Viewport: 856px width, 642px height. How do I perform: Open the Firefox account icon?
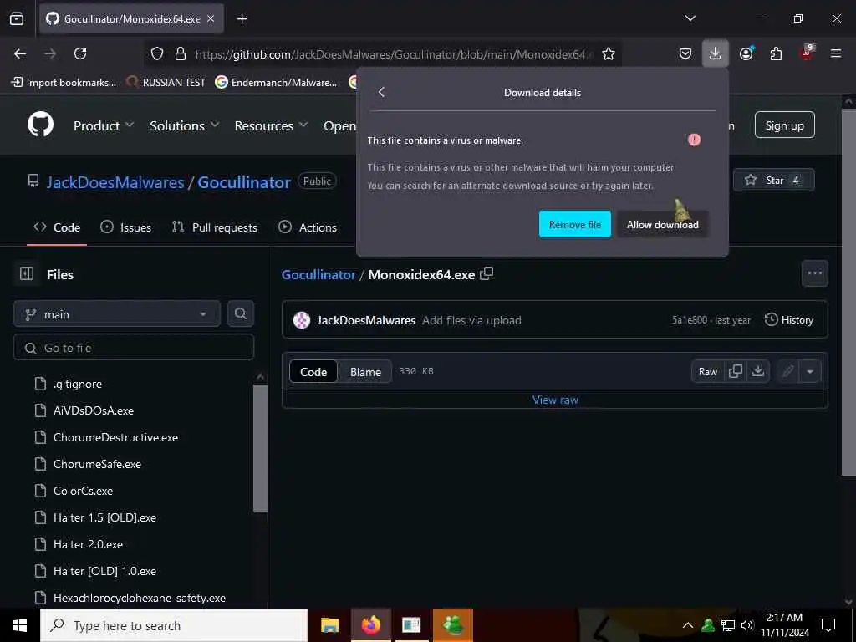[x=746, y=53]
